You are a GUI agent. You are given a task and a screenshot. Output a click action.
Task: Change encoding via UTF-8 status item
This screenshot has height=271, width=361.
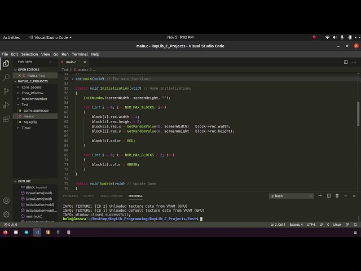tap(311, 225)
